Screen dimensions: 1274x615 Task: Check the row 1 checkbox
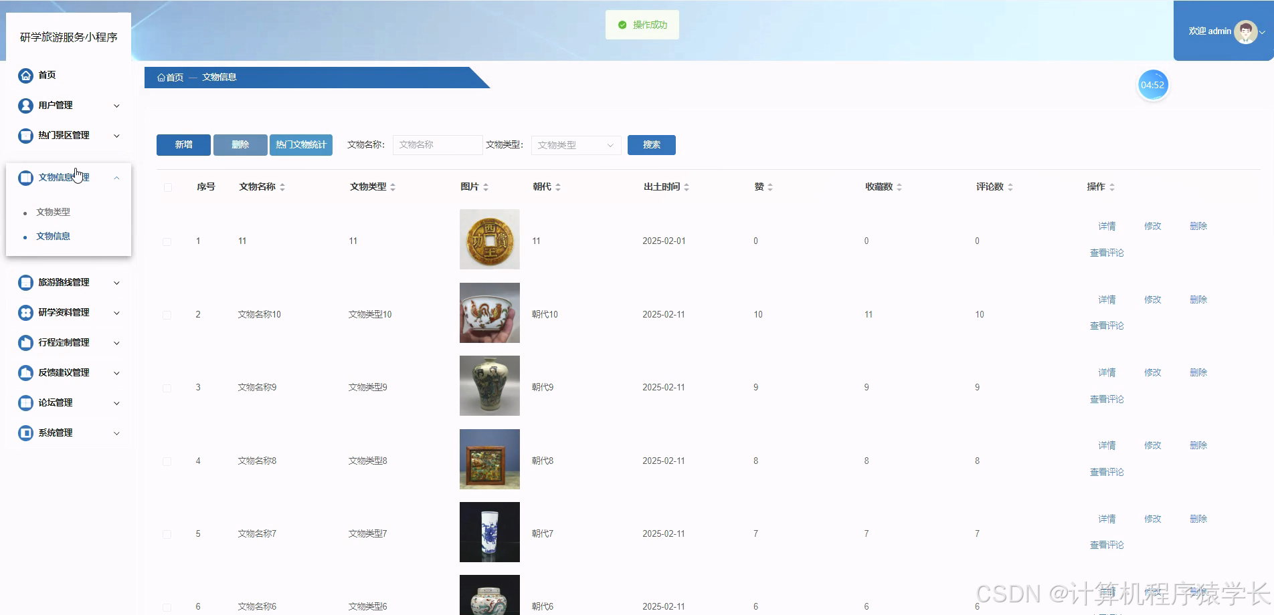pyautogui.click(x=167, y=242)
